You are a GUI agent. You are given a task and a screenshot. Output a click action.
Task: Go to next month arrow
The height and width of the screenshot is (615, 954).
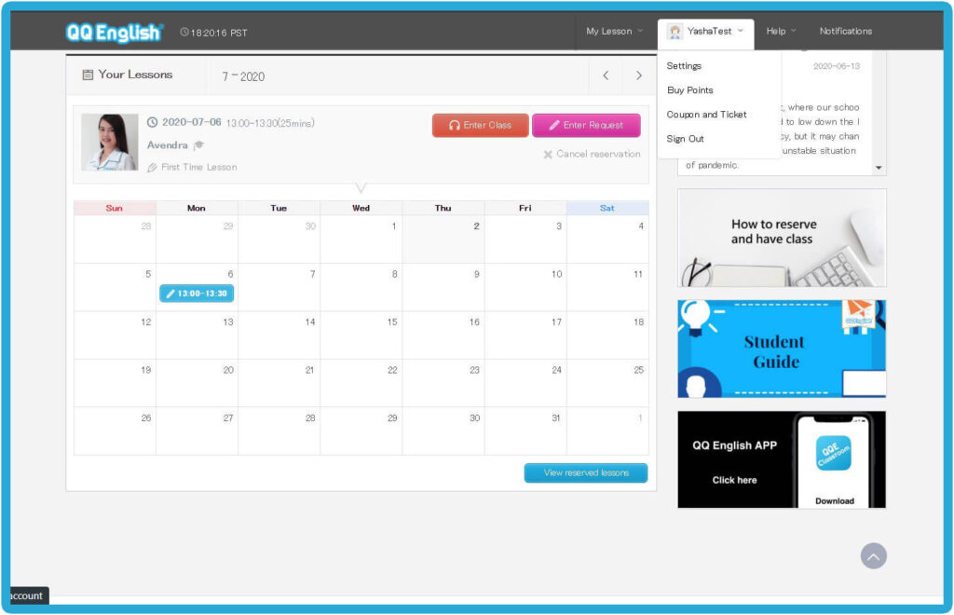[x=638, y=75]
